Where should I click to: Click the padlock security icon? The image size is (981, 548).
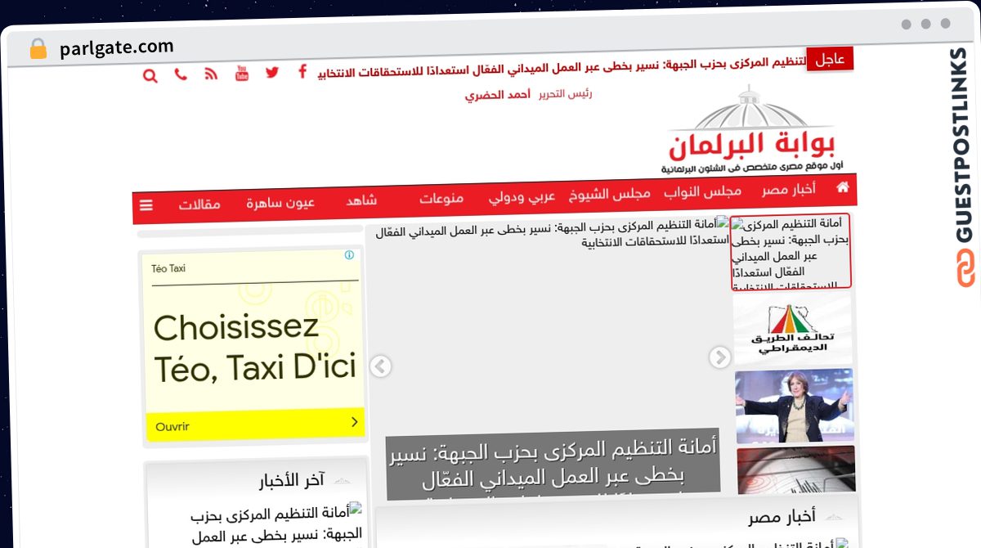(x=38, y=49)
